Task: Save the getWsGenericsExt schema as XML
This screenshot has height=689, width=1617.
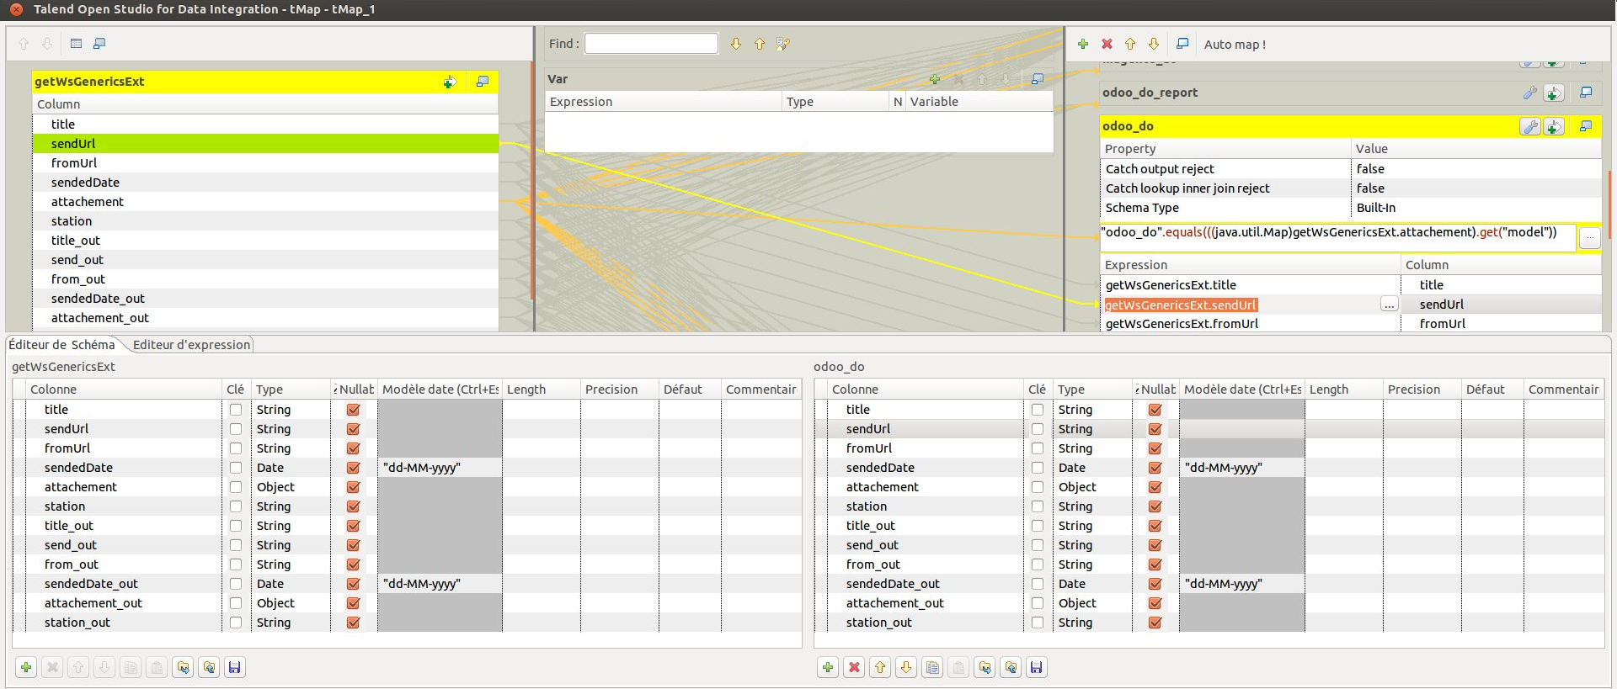Action: click(x=235, y=667)
